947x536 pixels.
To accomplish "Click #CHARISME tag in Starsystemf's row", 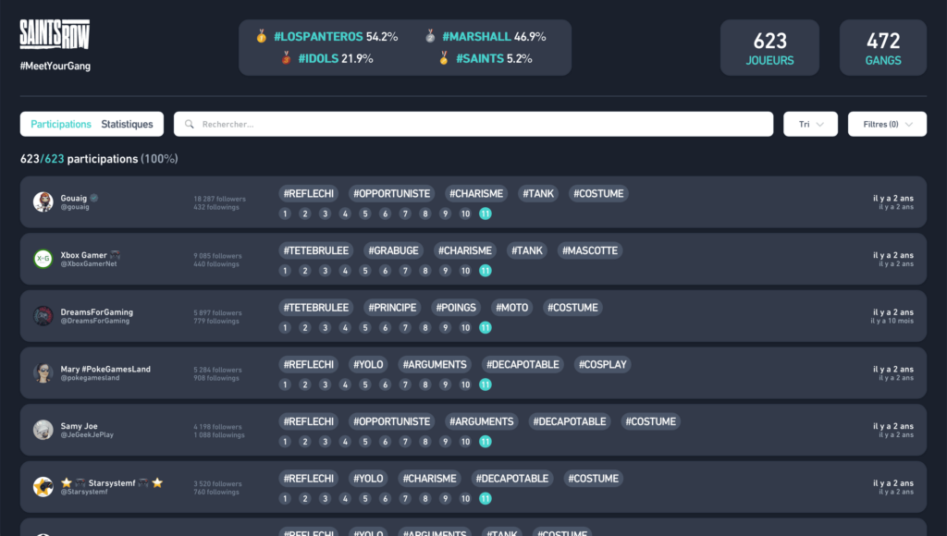I will point(429,479).
